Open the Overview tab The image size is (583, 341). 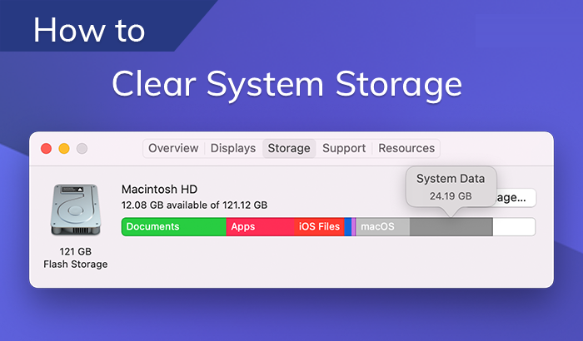tap(173, 149)
